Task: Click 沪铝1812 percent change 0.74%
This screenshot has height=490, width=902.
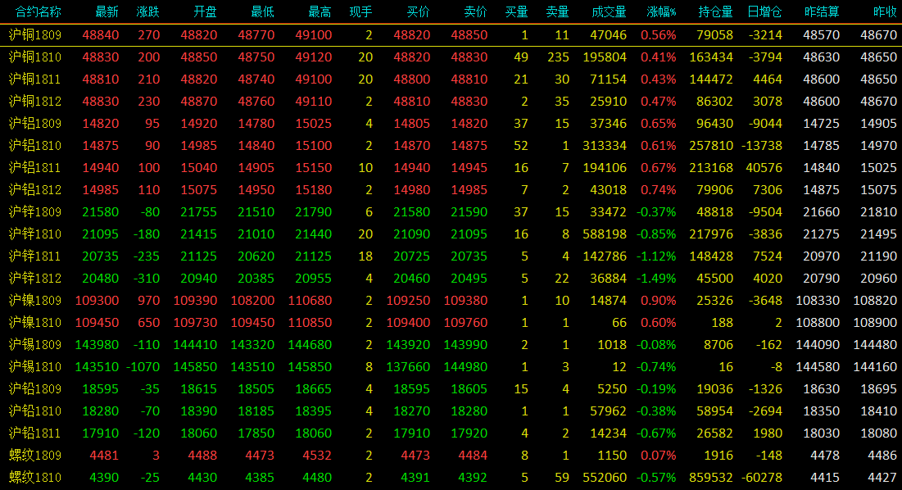Action: [659, 190]
